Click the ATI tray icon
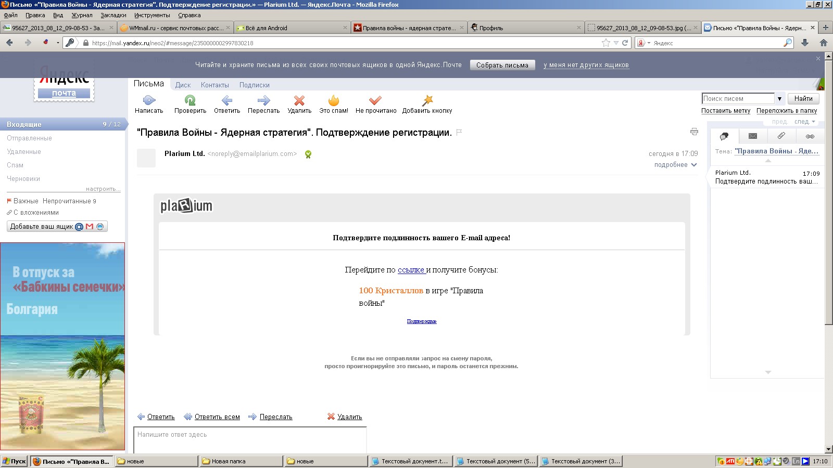The height and width of the screenshot is (468, 833). pos(730,461)
